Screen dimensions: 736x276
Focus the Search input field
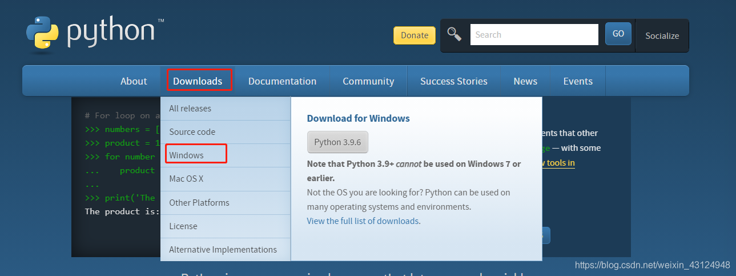534,34
